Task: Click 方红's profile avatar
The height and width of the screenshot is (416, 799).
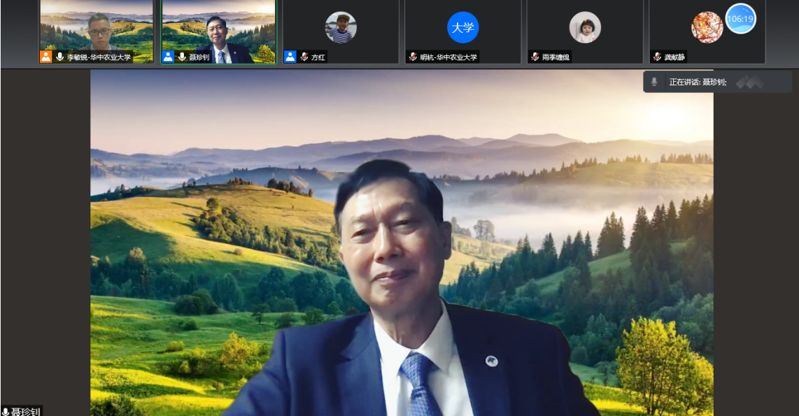Action: [x=341, y=27]
